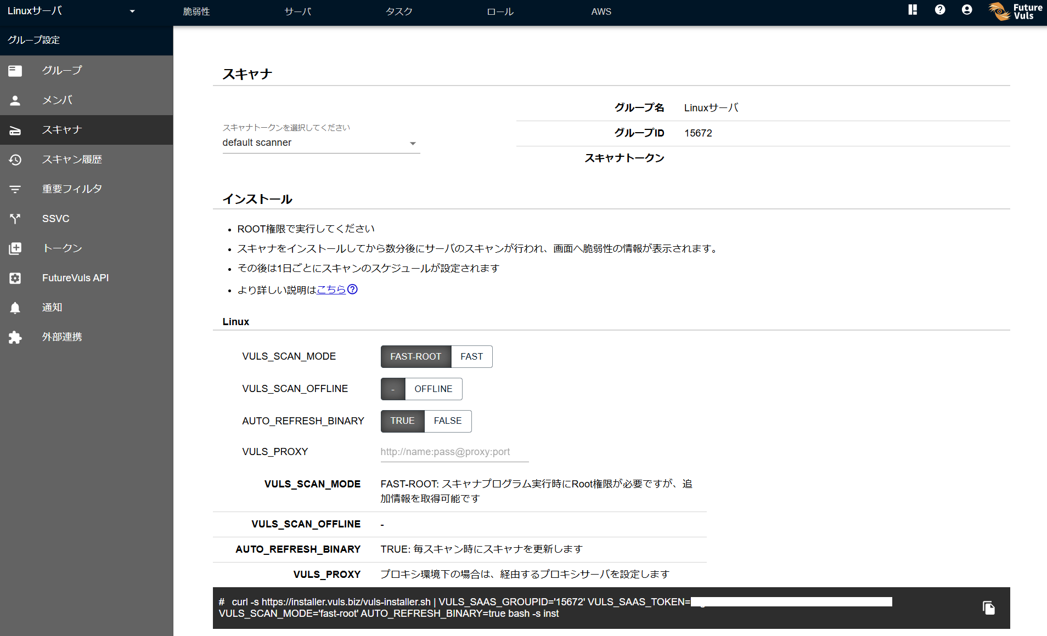Open the help question mark icon

940,10
